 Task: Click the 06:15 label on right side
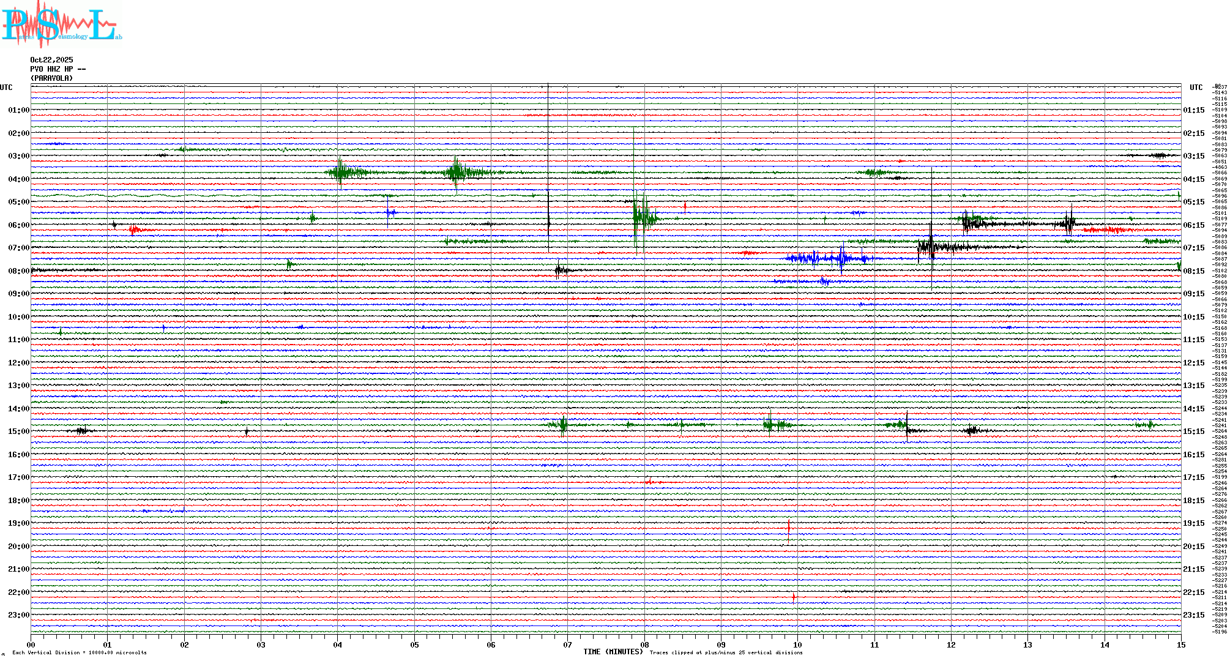pos(1193,225)
